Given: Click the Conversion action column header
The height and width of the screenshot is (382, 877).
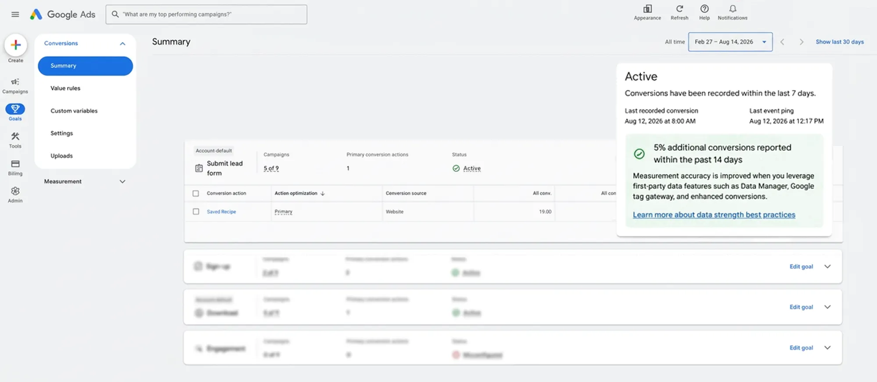Looking at the screenshot, I should pyautogui.click(x=226, y=194).
